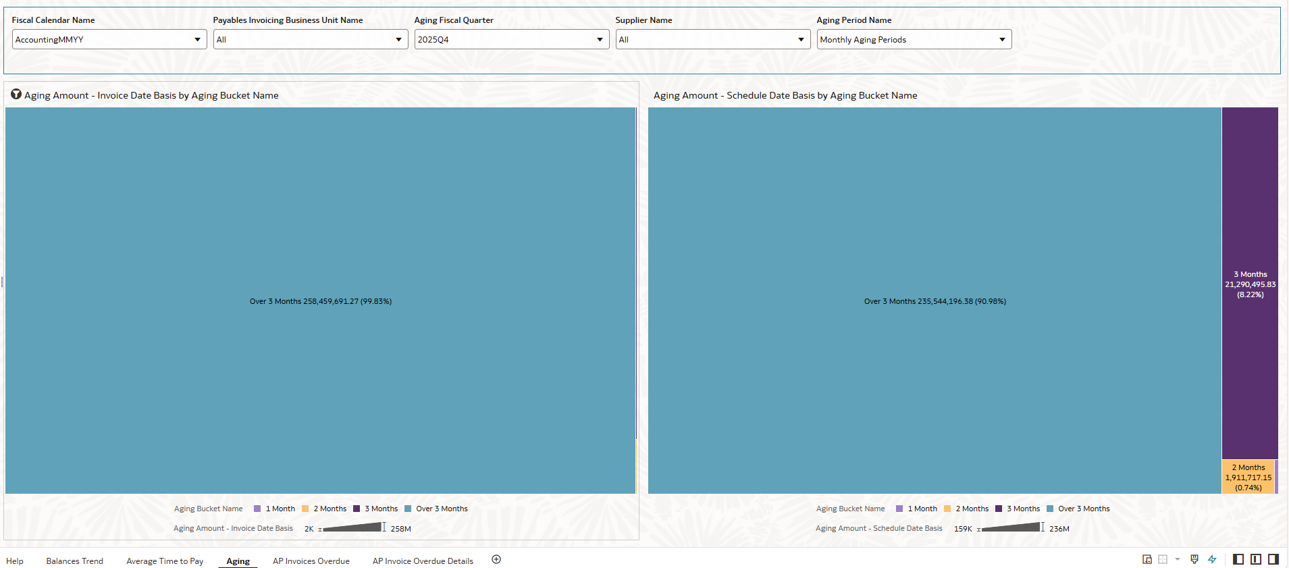Toggle the auto-apply data lightning icon

pos(1212,559)
